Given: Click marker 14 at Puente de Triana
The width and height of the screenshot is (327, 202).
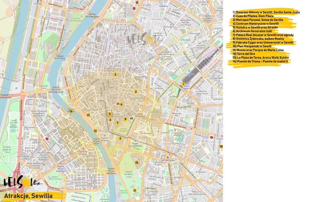Looking at the screenshot, I should 71,111.
